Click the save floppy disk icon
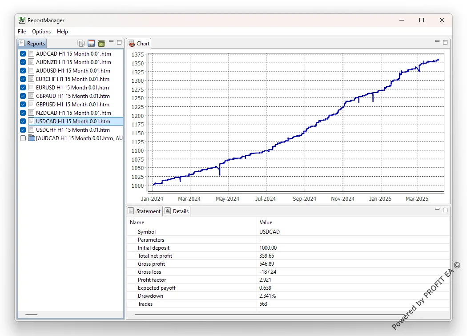This screenshot has width=467, height=336. pos(91,43)
